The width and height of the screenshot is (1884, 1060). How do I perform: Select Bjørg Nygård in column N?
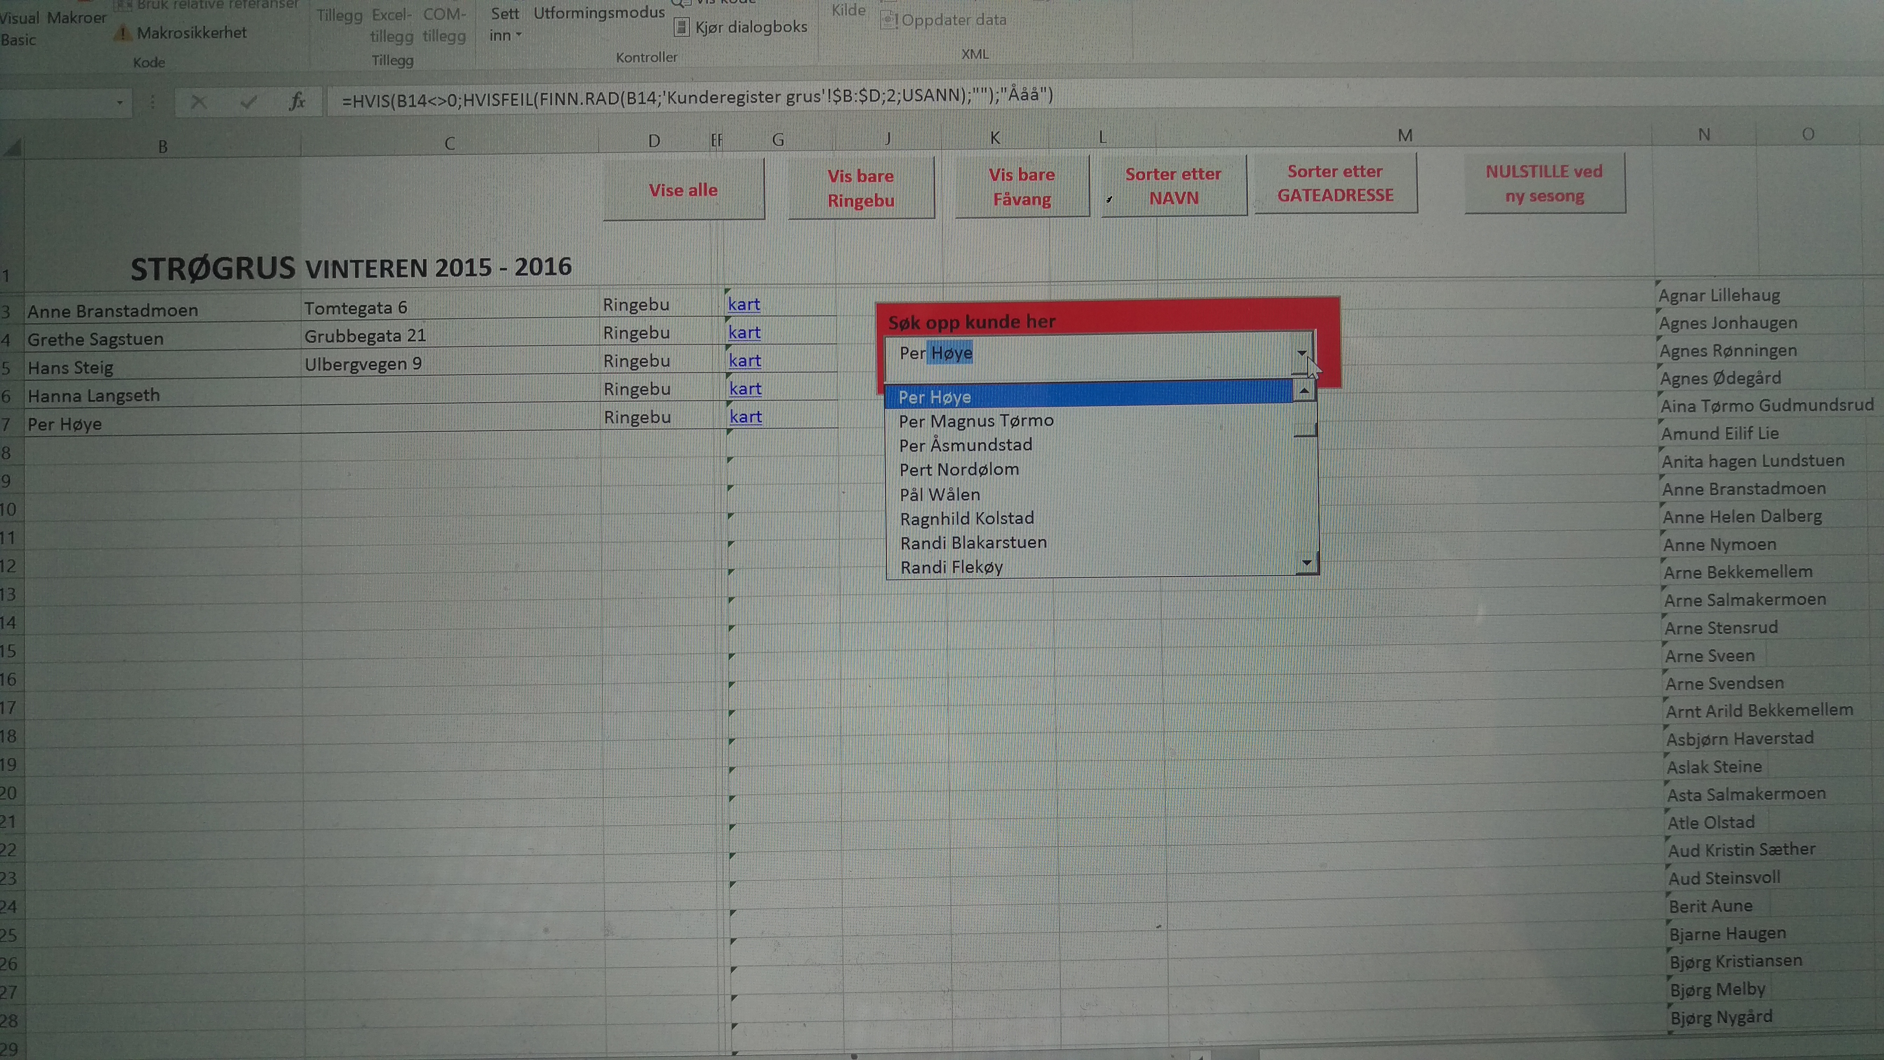click(x=1721, y=1018)
